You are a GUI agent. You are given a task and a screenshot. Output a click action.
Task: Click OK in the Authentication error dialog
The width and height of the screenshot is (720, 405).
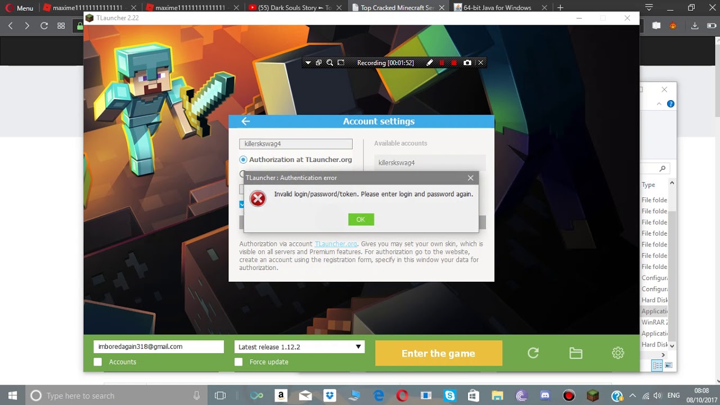click(361, 219)
